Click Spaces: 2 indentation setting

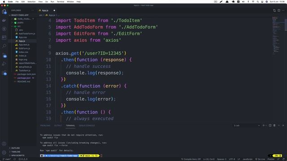222,159
